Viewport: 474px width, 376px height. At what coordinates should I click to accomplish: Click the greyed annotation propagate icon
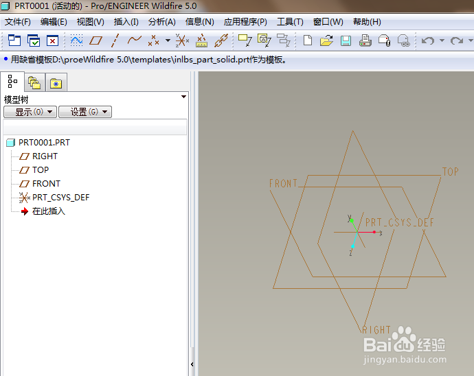pyautogui.click(x=284, y=40)
